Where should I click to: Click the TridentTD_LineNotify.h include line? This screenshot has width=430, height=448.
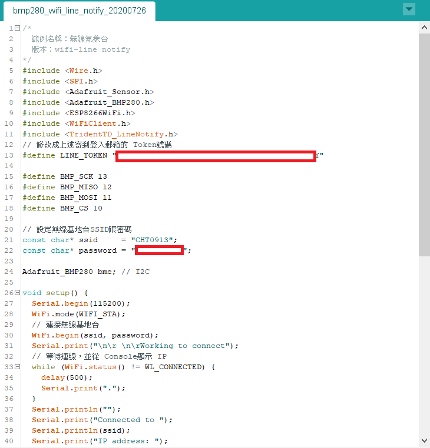click(100, 134)
